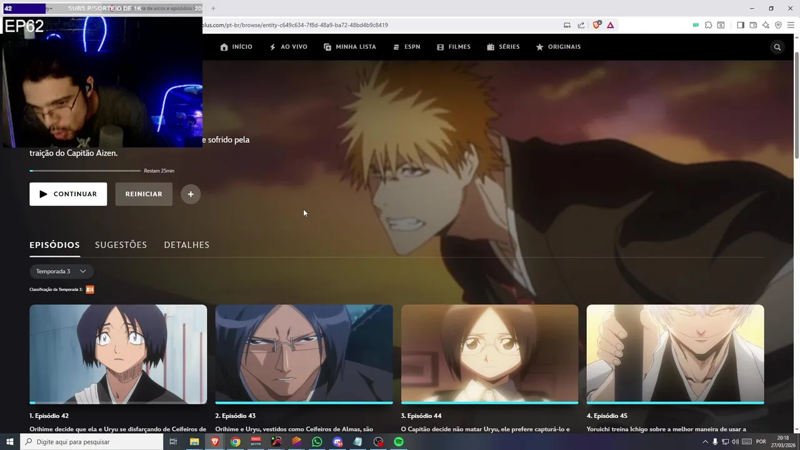
Task: Show hidden system tray icons
Action: point(705,442)
